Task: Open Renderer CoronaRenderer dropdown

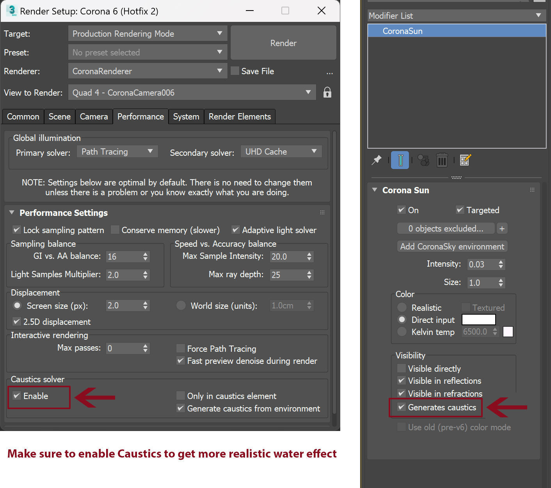Action: coord(148,71)
